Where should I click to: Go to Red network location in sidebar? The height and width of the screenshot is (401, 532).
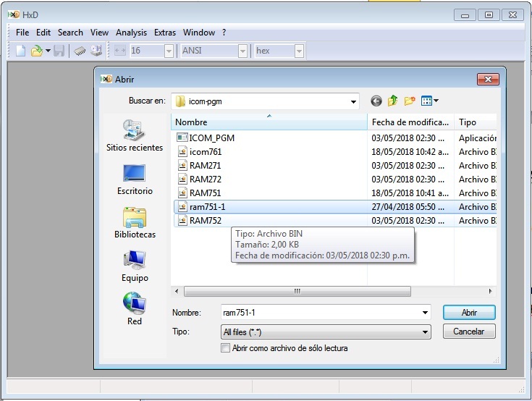[135, 309]
